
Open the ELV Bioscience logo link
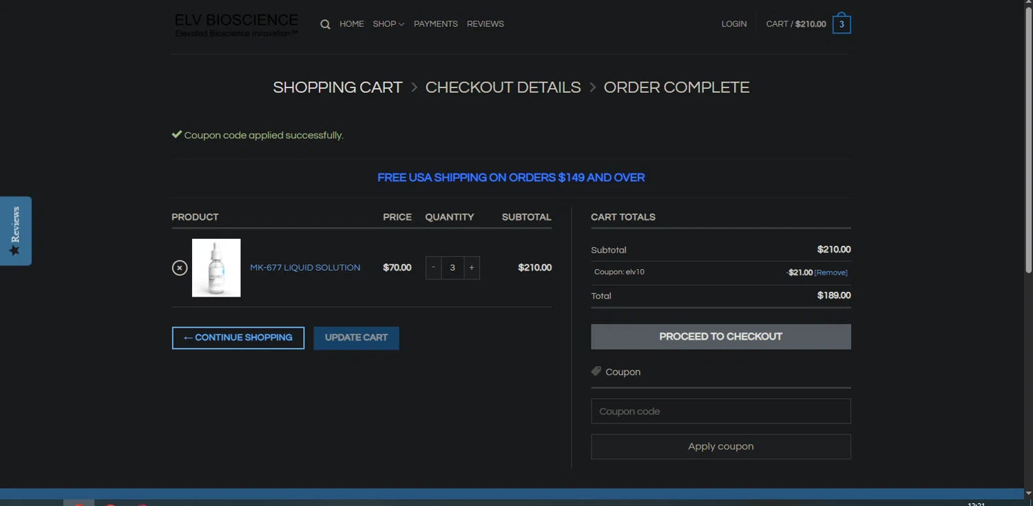pyautogui.click(x=236, y=25)
